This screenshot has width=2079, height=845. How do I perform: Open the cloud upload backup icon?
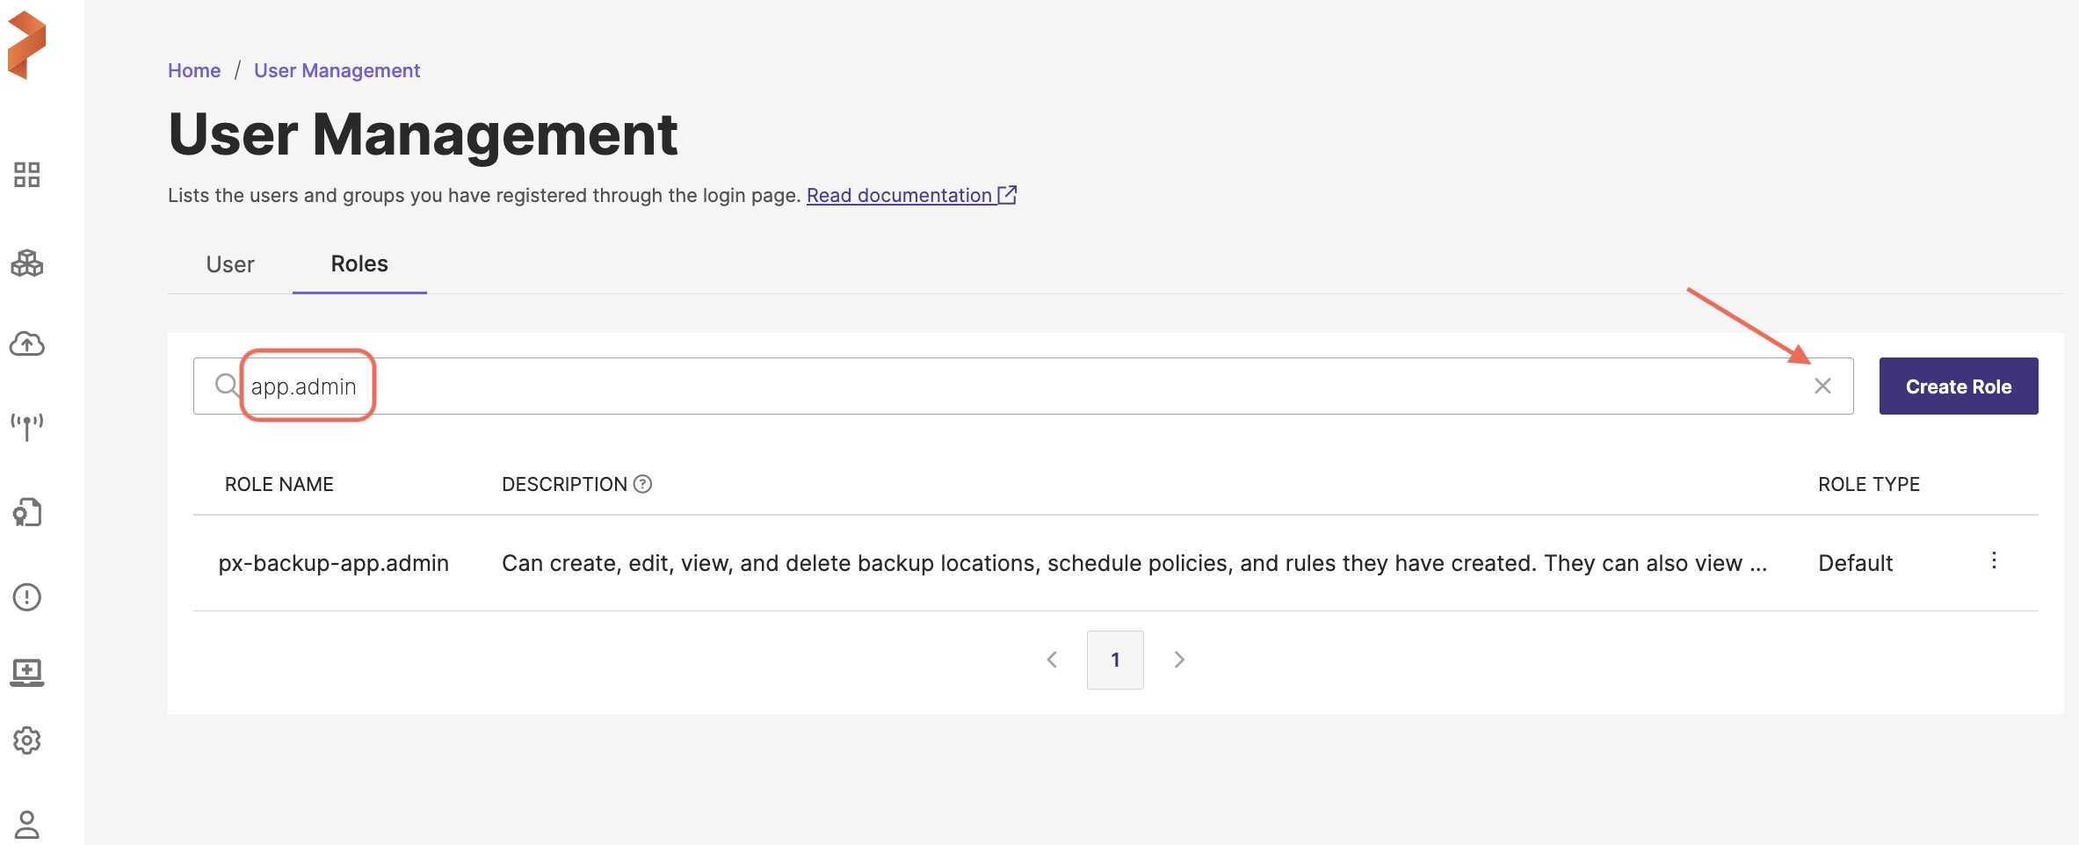tap(26, 343)
